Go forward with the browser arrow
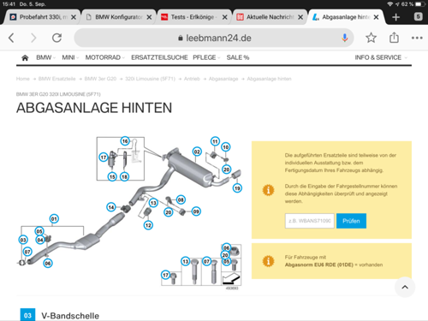The width and height of the screenshot is (428, 321). point(33,38)
